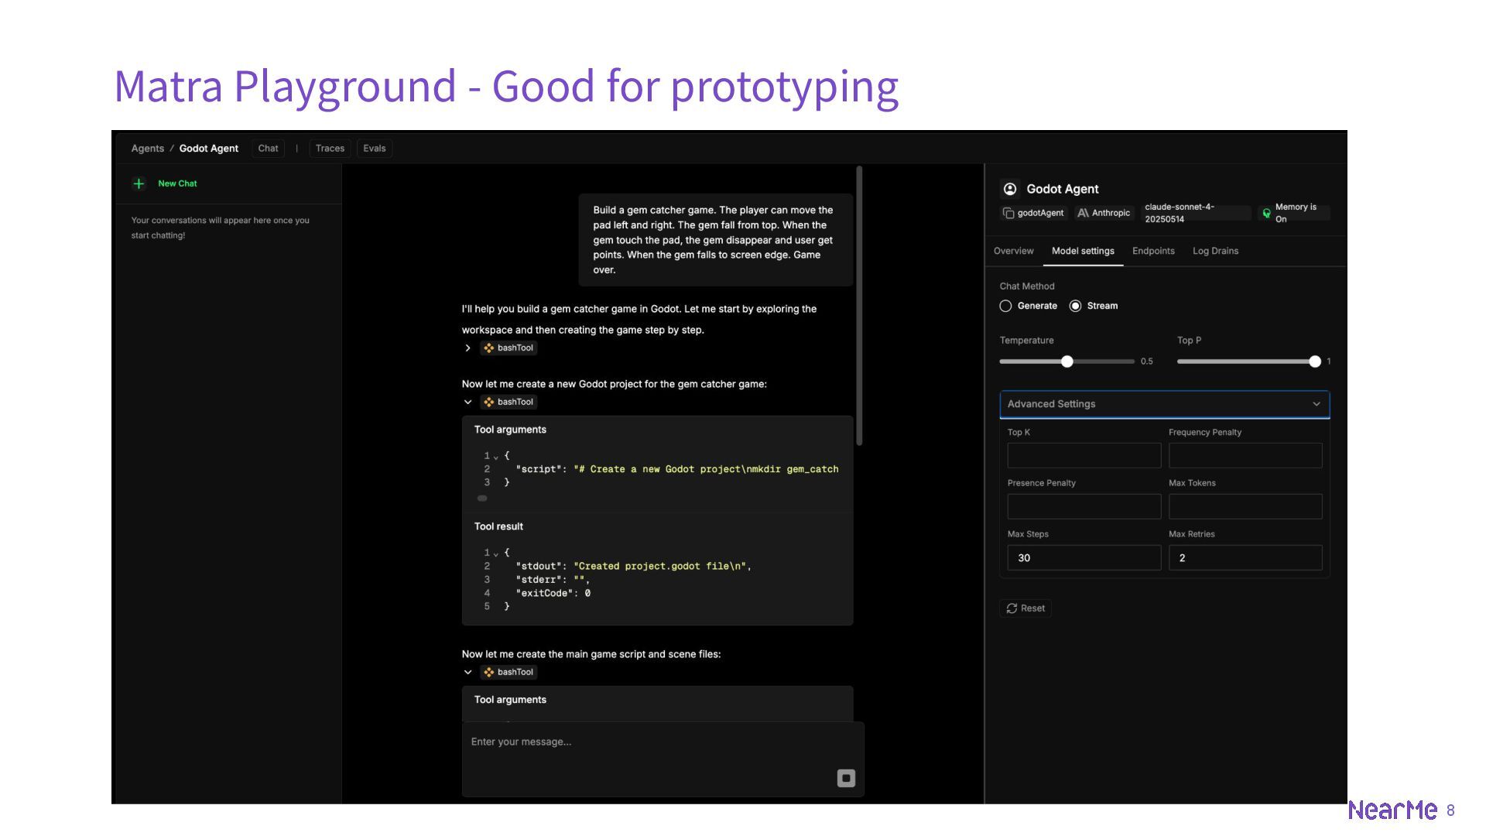Collapse the second bashTool call chevron
The image size is (1486, 836).
click(467, 403)
